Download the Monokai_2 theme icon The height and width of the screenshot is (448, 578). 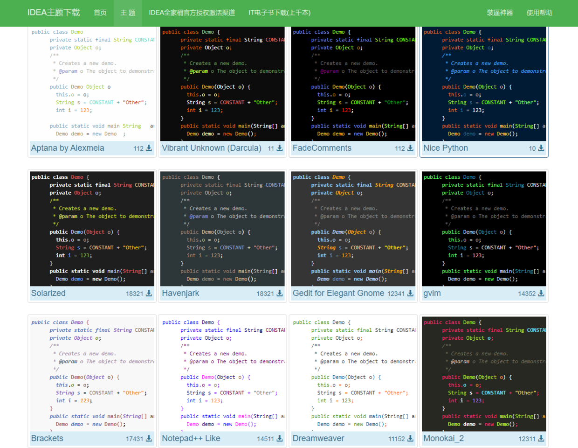click(x=541, y=439)
